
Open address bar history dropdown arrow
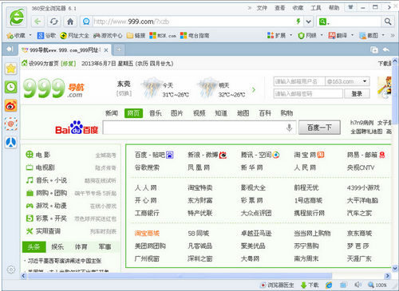[x=308, y=22]
